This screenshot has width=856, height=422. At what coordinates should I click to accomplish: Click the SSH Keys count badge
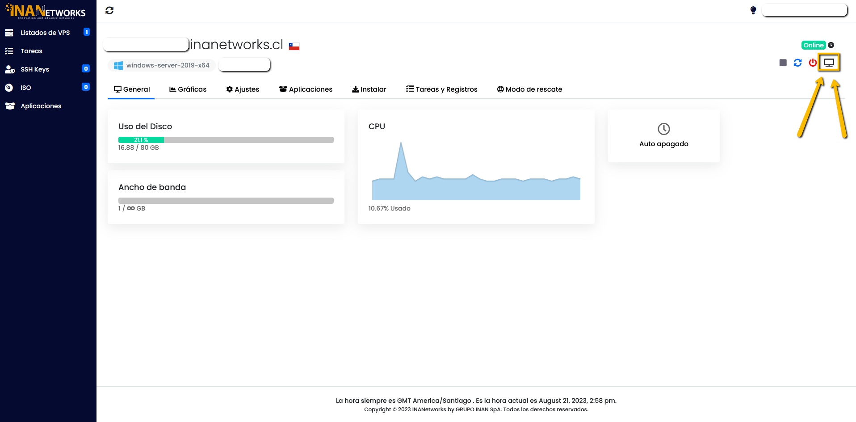(86, 68)
